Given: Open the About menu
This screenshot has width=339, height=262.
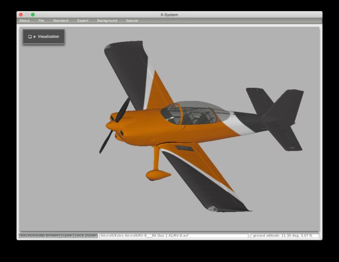Looking at the screenshot, I should tap(24, 21).
